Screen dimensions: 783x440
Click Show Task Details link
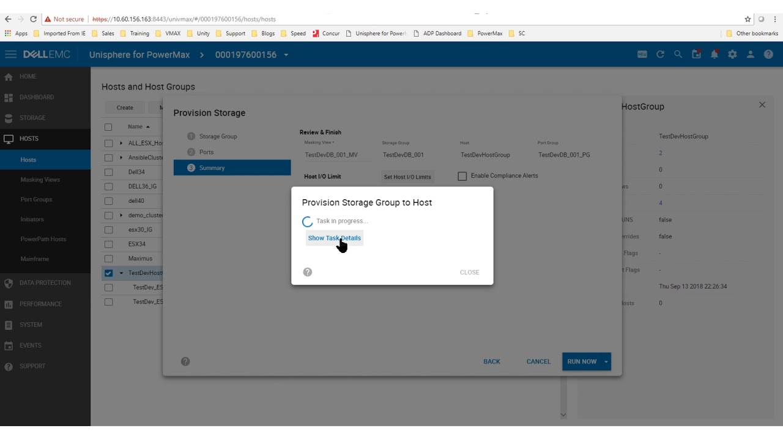click(335, 238)
